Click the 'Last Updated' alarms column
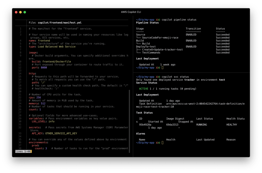 click(x=205, y=140)
